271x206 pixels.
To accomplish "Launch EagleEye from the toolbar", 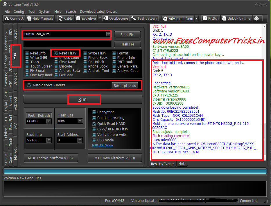I will [86, 18].
